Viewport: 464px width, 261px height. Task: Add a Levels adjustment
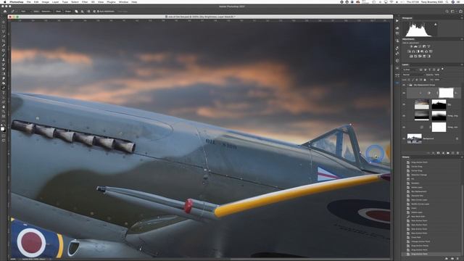415,46
